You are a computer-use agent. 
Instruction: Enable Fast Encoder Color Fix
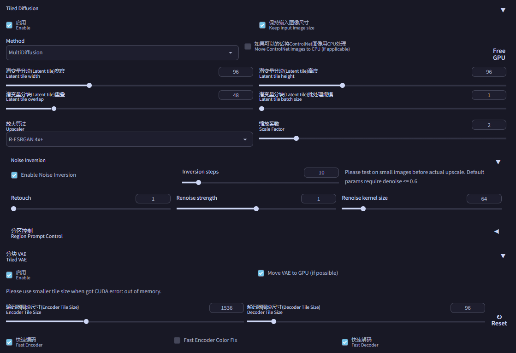tap(177, 340)
